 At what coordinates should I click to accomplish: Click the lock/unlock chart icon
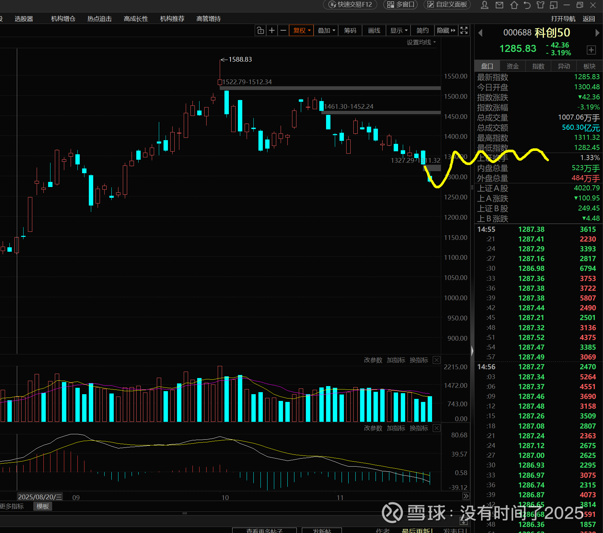pyautogui.click(x=260, y=31)
